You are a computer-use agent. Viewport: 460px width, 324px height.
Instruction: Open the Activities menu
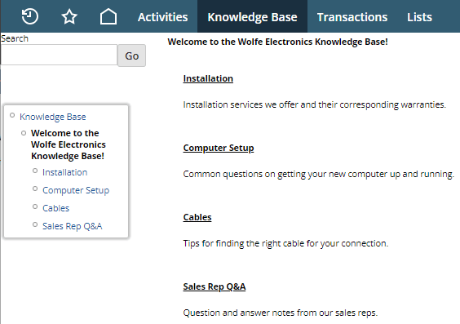pos(163,17)
